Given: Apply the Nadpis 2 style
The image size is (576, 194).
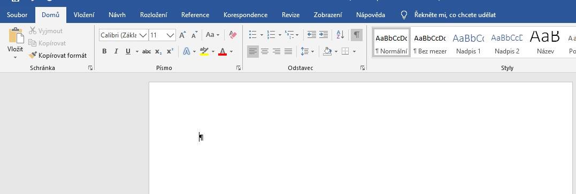Looking at the screenshot, I should [x=507, y=42].
